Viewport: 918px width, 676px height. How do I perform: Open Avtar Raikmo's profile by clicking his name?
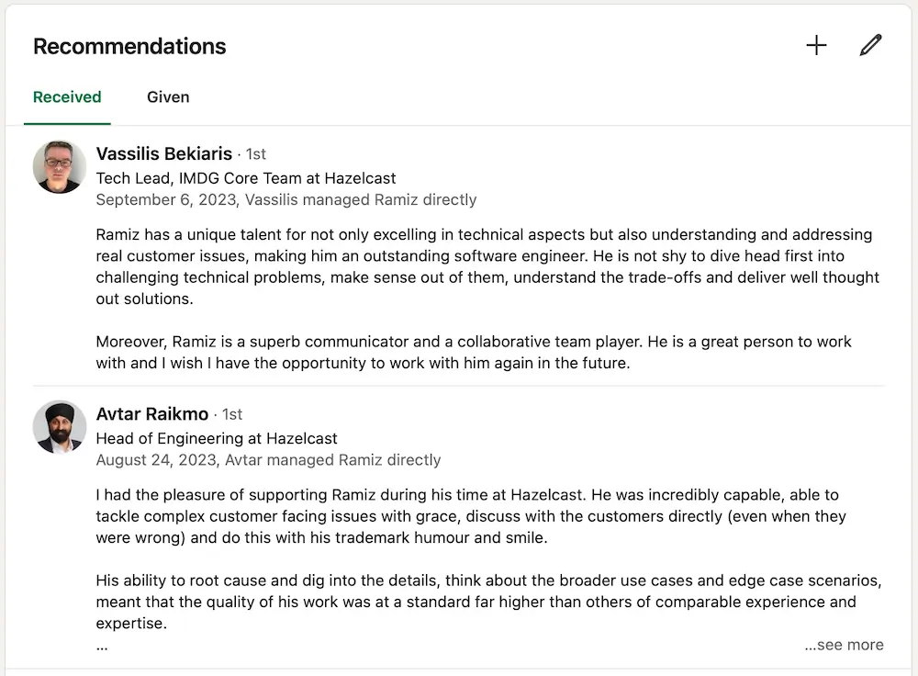(x=152, y=413)
